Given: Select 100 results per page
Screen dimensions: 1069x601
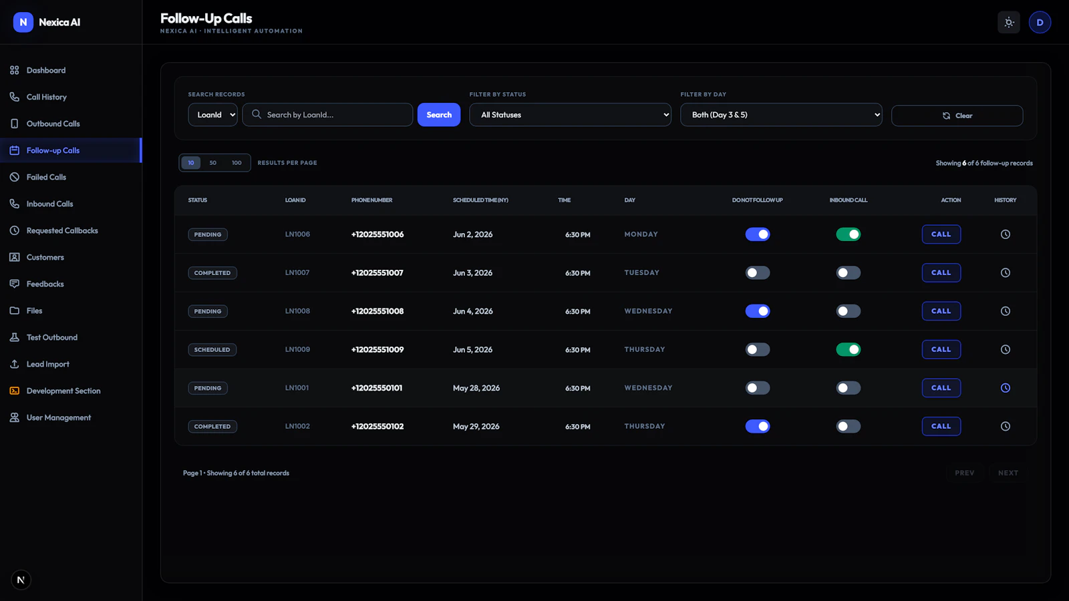Looking at the screenshot, I should click(237, 163).
